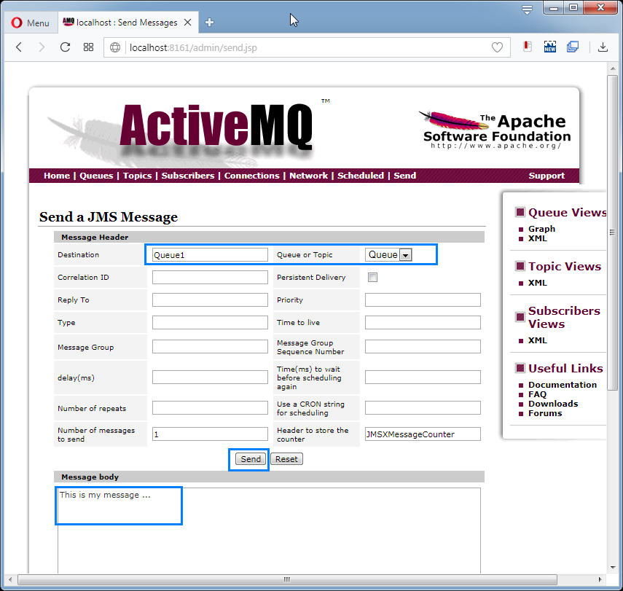Image resolution: width=623 pixels, height=591 pixels.
Task: Open the Support link
Action: click(x=546, y=176)
